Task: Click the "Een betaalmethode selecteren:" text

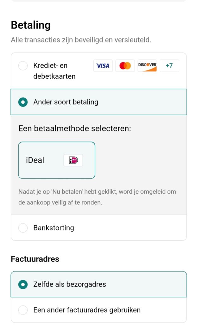Action: click(x=75, y=129)
